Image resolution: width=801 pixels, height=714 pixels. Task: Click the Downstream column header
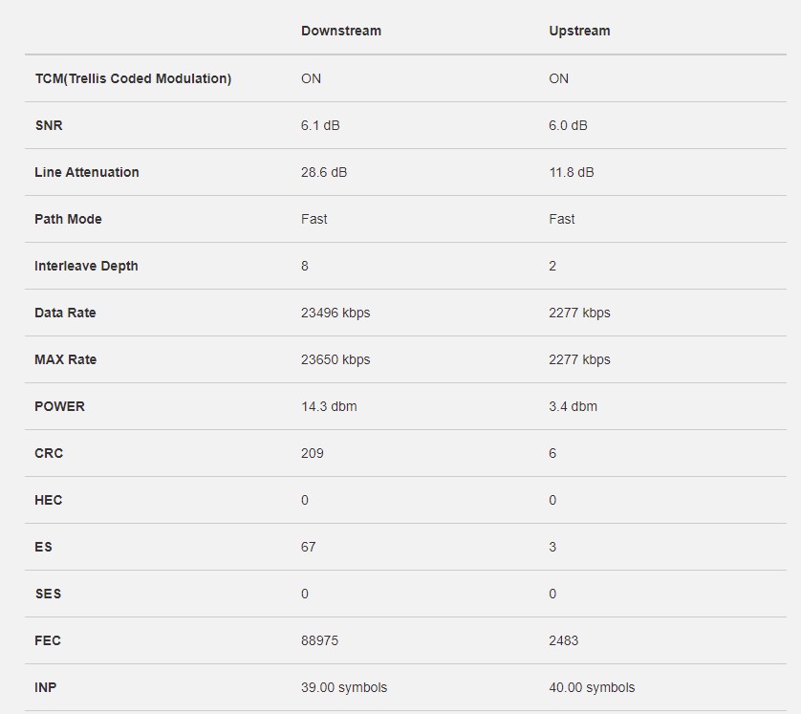point(340,31)
